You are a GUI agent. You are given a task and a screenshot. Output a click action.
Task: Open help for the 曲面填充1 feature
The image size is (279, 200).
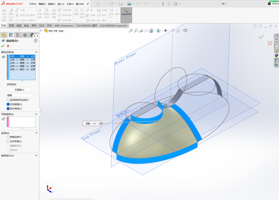point(36,41)
